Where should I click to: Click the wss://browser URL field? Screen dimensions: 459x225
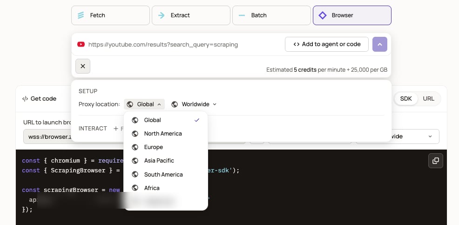point(47,136)
